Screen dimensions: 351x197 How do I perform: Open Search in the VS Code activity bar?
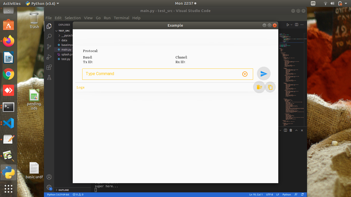pyautogui.click(x=49, y=36)
